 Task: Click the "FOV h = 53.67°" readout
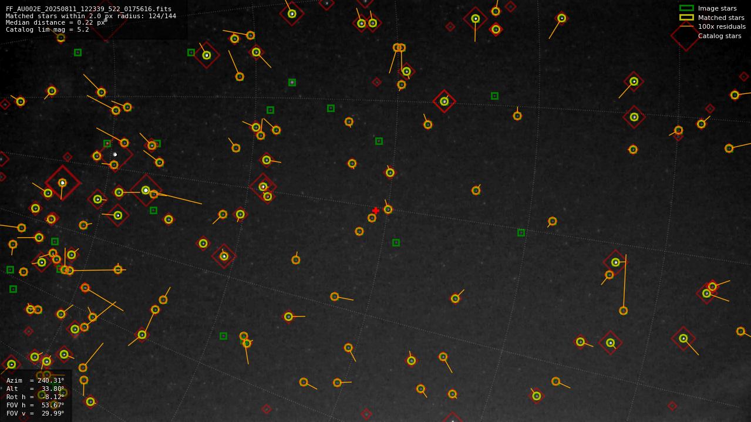coord(35,405)
